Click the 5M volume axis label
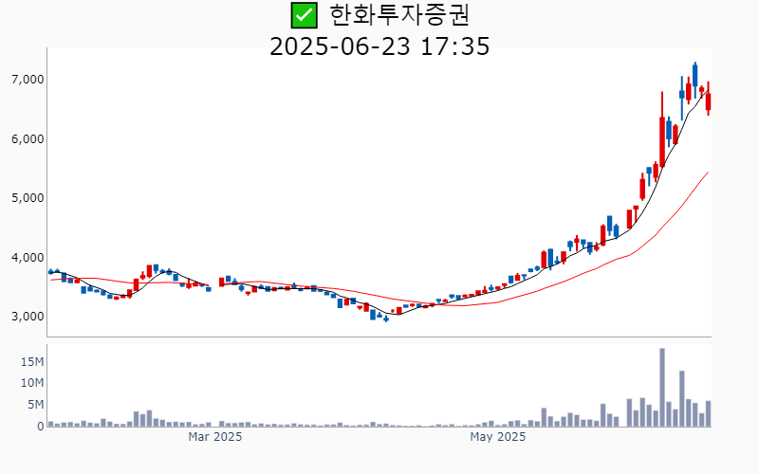The width and height of the screenshot is (759, 474). [x=35, y=405]
